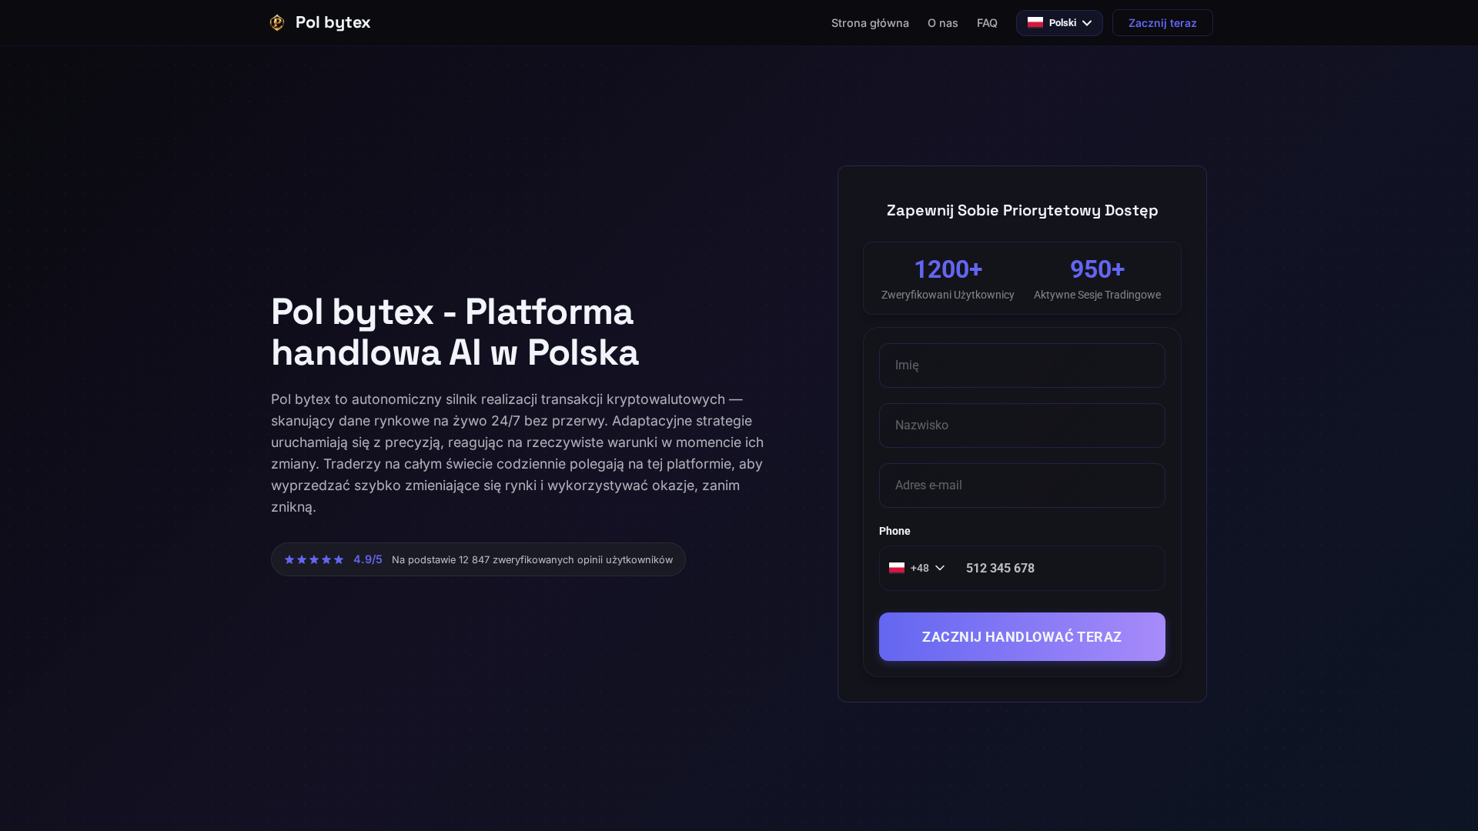The height and width of the screenshot is (831, 1478).
Task: Select the Strona główna menu item
Action: (870, 23)
